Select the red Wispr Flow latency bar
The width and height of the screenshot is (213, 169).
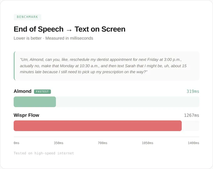[x=98, y=126]
